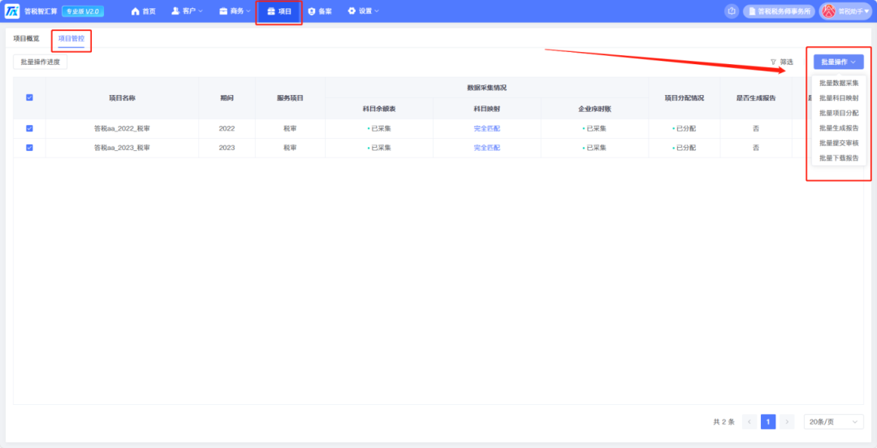
Task: Click the 是否生成报告 column header
Action: [x=756, y=98]
